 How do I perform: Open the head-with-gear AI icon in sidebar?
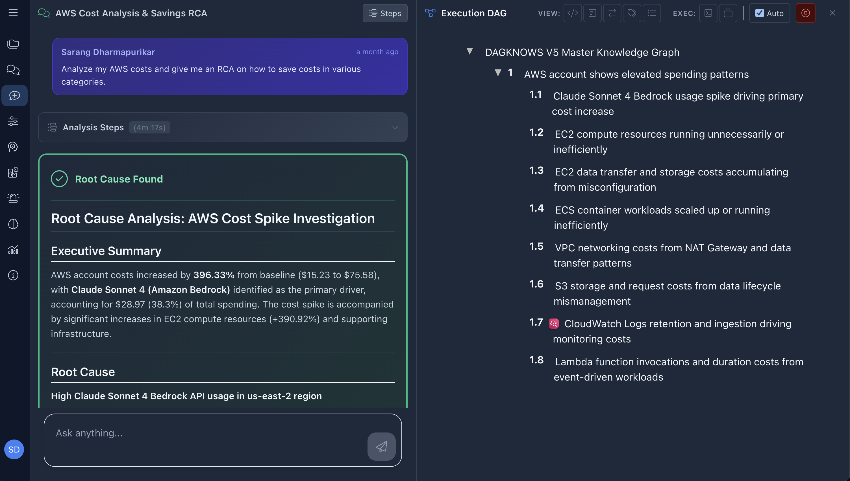point(13,147)
